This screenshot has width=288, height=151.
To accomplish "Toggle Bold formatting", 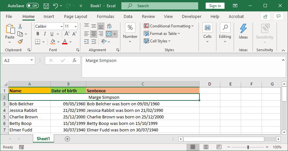I will pos(38,34).
